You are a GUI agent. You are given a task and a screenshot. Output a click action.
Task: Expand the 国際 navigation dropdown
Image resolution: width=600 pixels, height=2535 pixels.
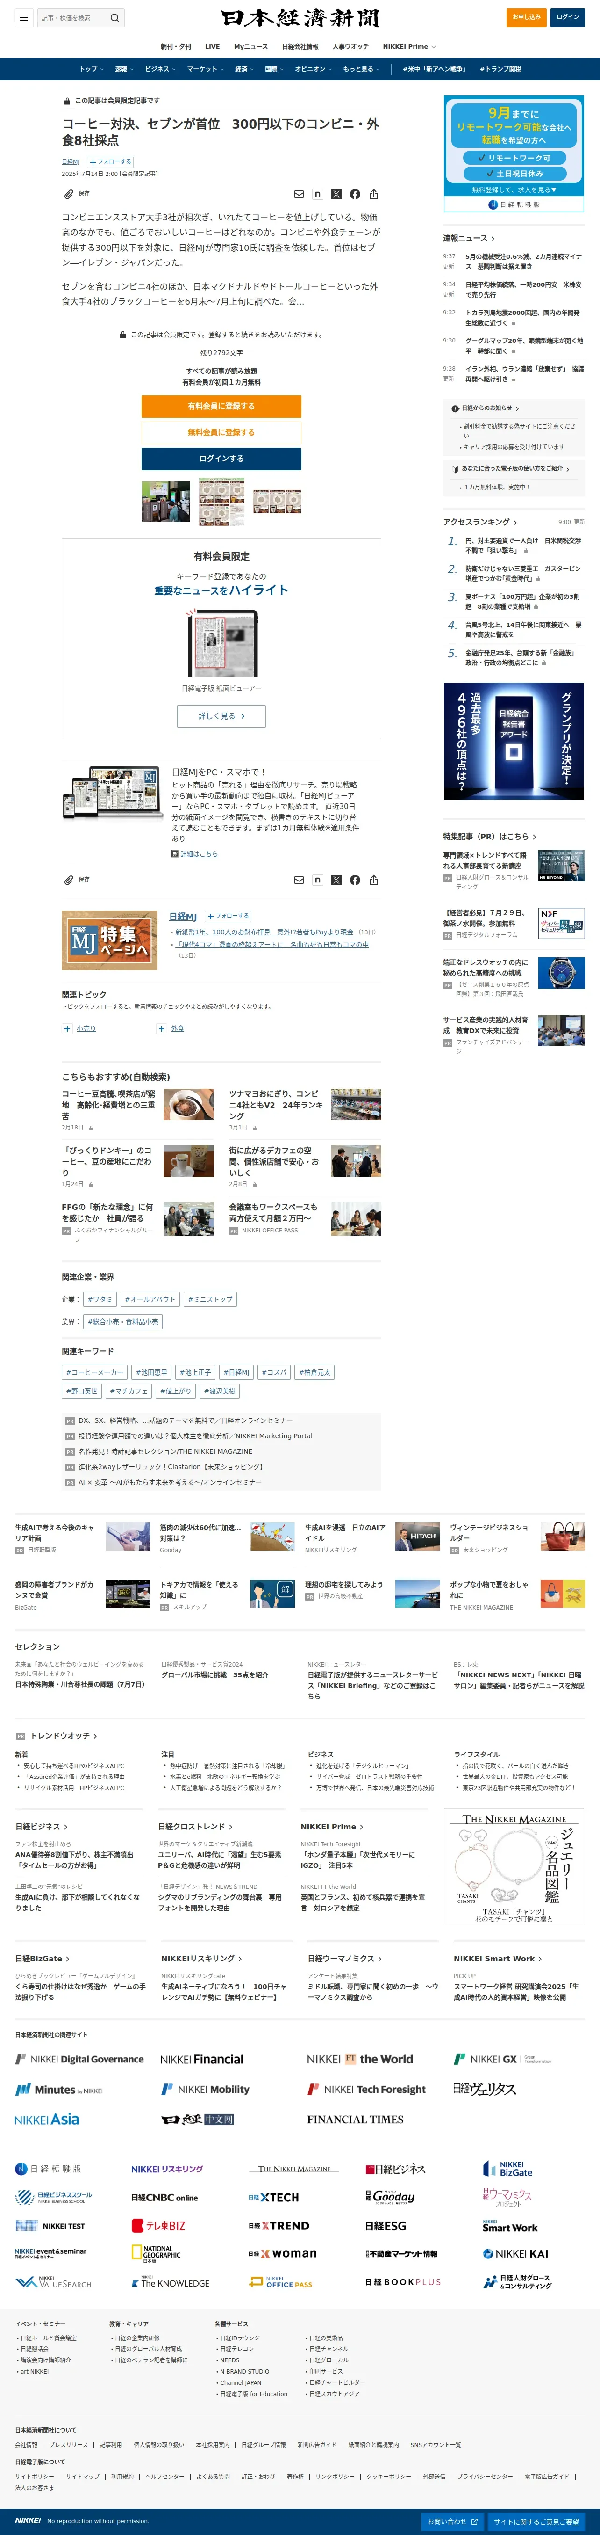(273, 69)
